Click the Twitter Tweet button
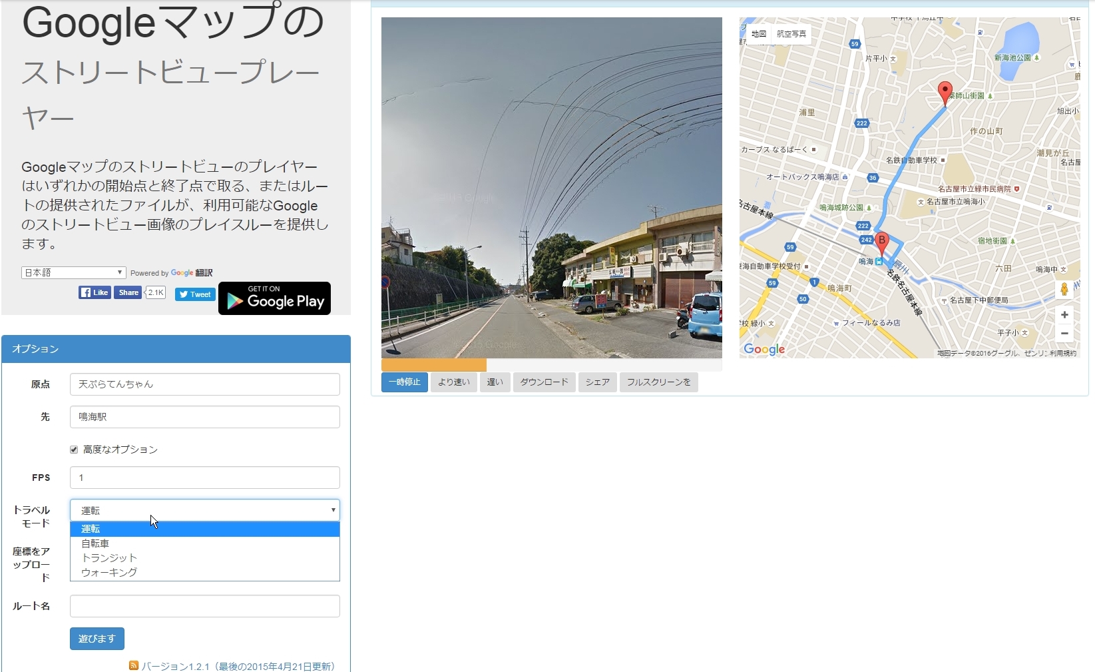 tap(195, 294)
